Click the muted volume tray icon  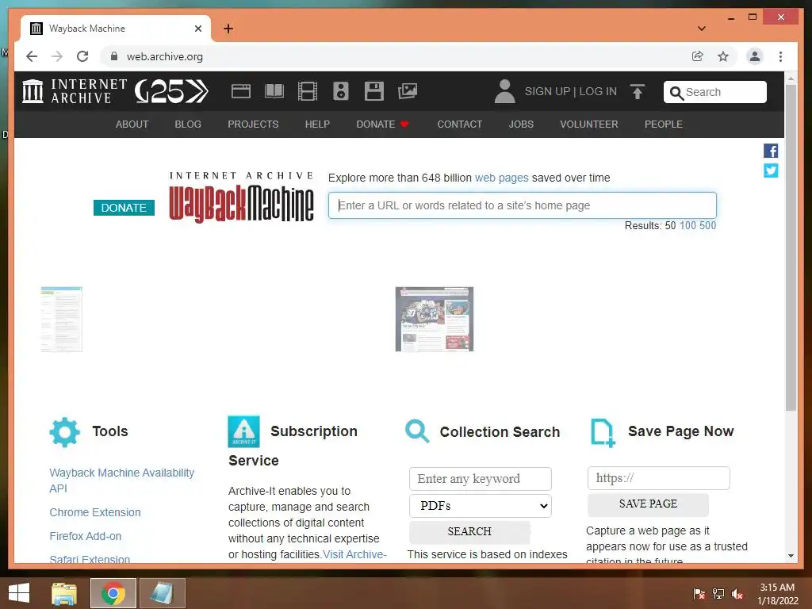pyautogui.click(x=737, y=594)
